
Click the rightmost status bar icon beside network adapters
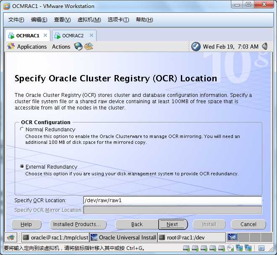(261, 248)
